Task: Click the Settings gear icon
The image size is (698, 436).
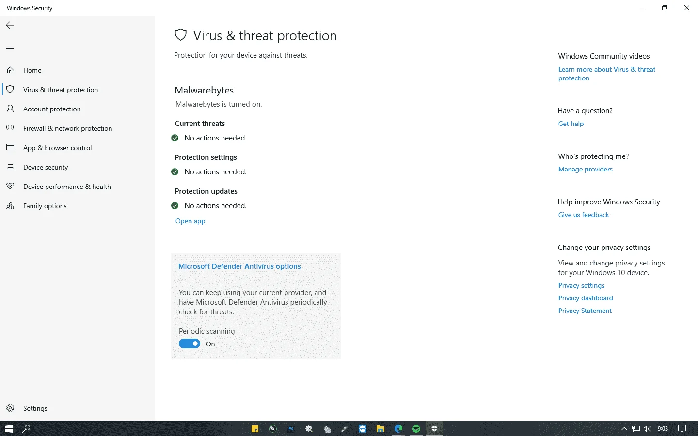Action: click(10, 408)
